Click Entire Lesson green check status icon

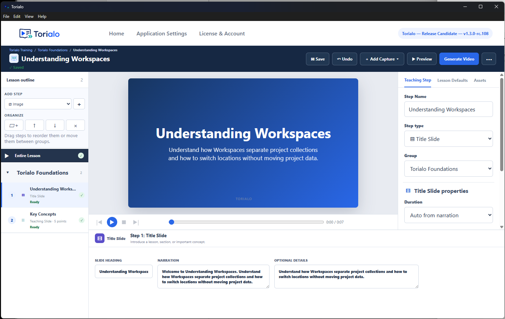(x=81, y=155)
